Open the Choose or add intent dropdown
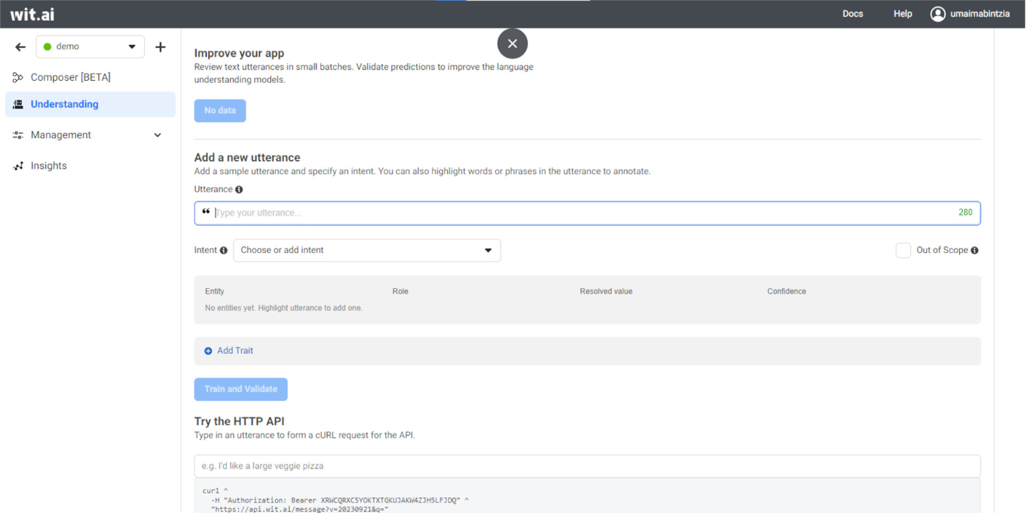 click(367, 251)
